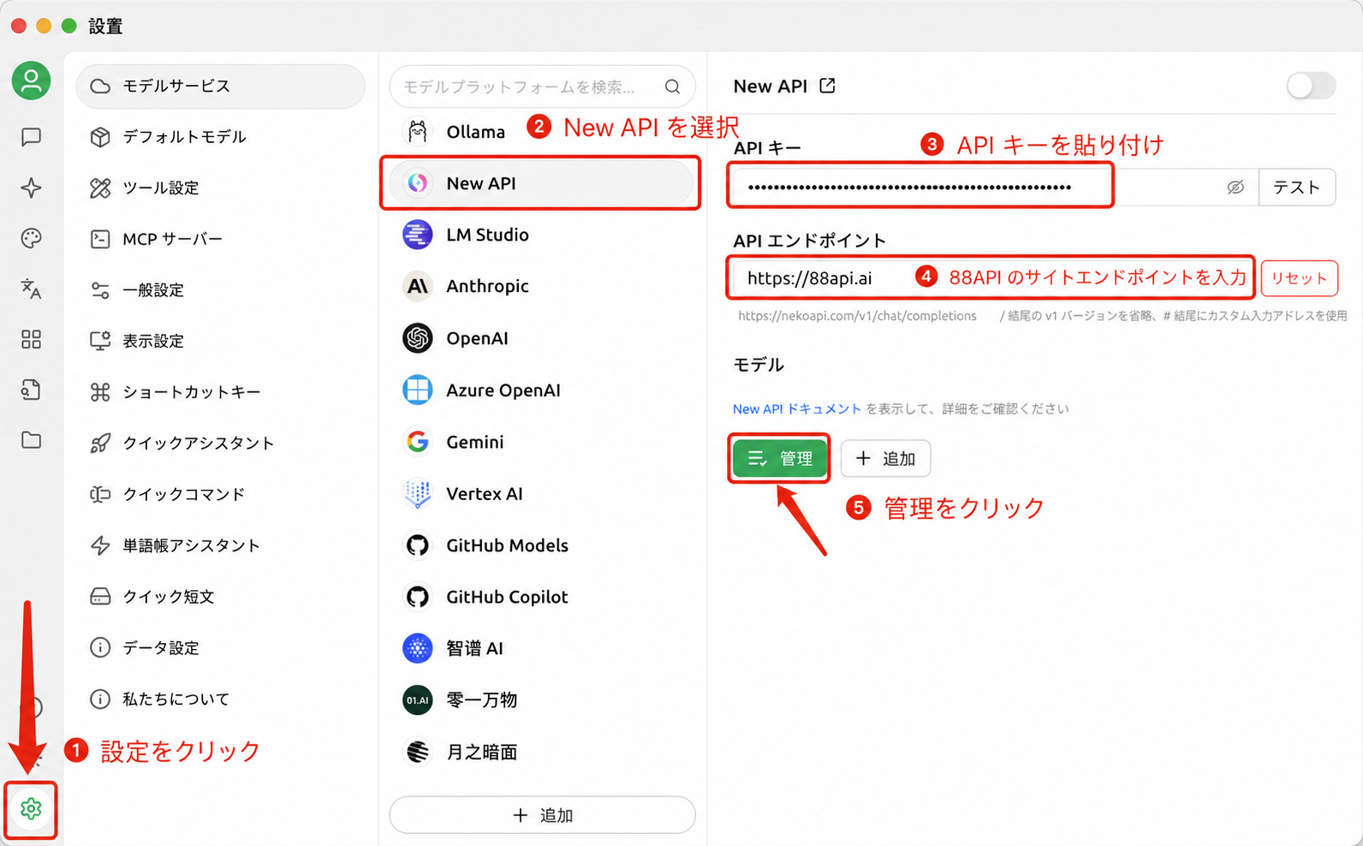Click the テスト button to test API key
This screenshot has height=846, width=1363.
(1296, 188)
